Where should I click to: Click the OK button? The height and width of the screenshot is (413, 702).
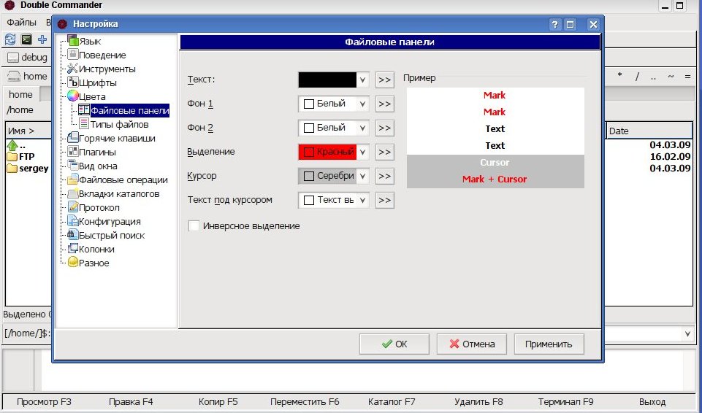pyautogui.click(x=394, y=344)
